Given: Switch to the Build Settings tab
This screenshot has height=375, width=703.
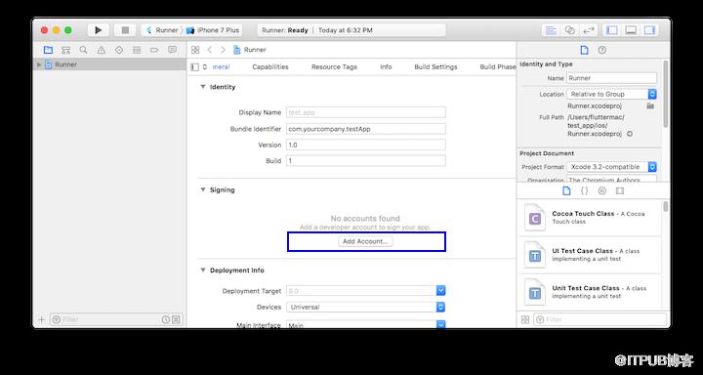Looking at the screenshot, I should pos(435,66).
